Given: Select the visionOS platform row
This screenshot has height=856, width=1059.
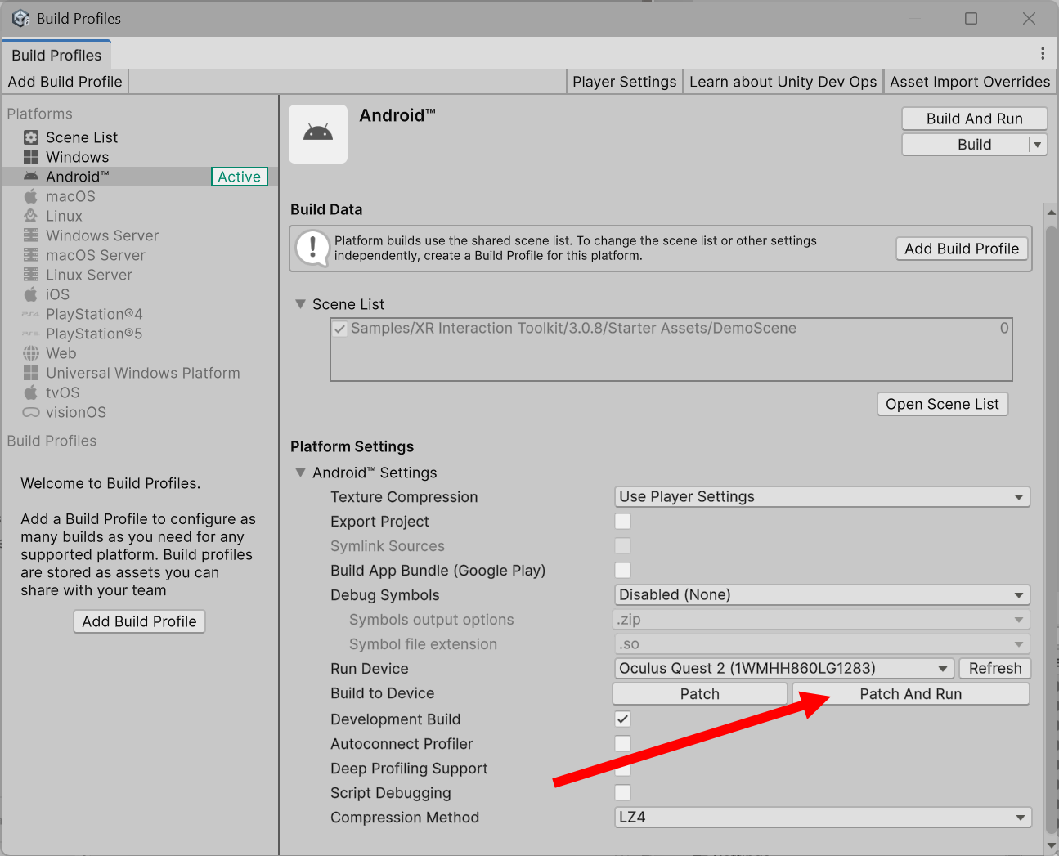Looking at the screenshot, I should pos(139,412).
